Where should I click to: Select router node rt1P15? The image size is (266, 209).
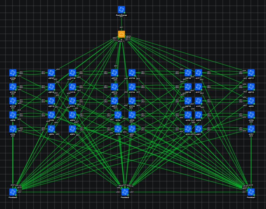(x=72, y=87)
